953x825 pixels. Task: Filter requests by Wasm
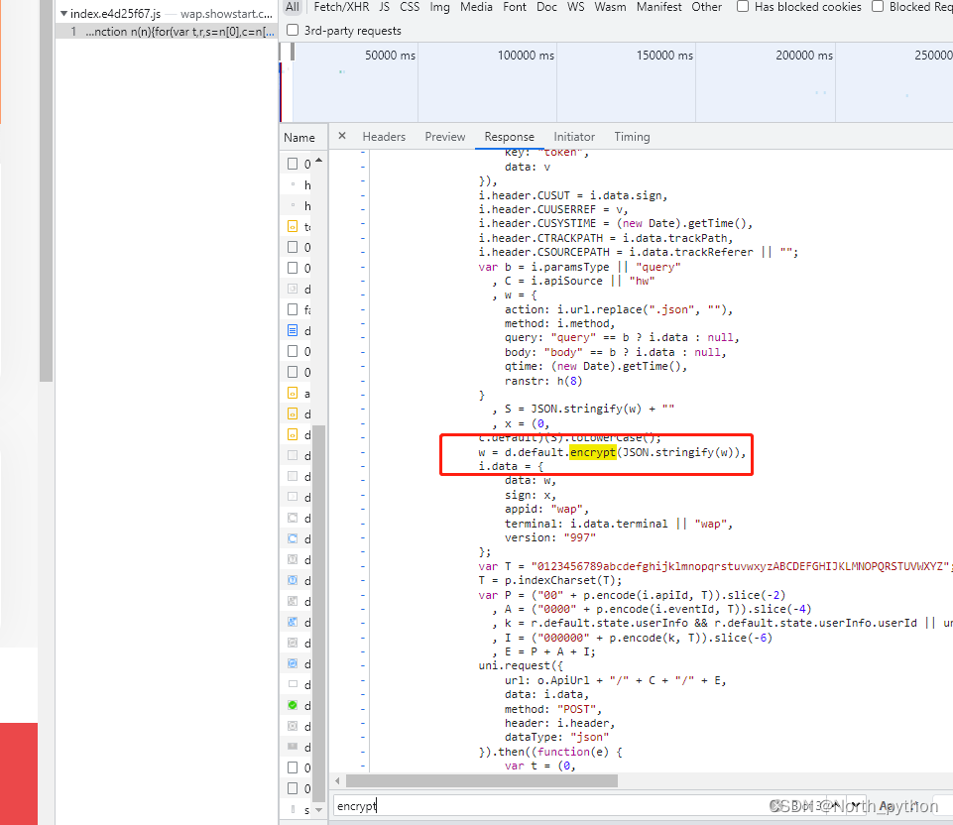610,7
